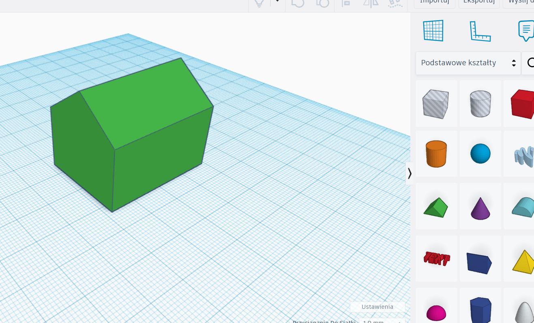
Task: Collapse the shapes panel with the chevron
Action: [410, 173]
